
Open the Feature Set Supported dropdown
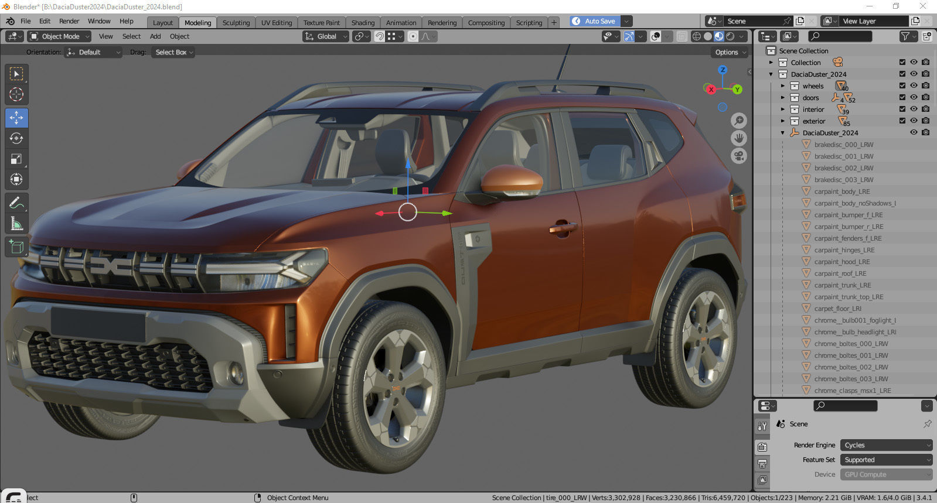[x=886, y=460]
